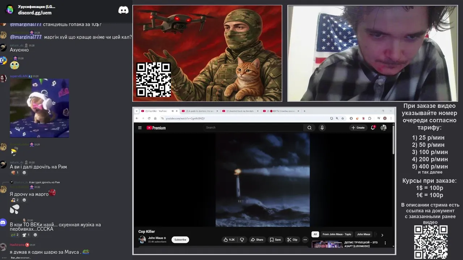
Task: Click the QR code under price list
Action: coord(430,242)
